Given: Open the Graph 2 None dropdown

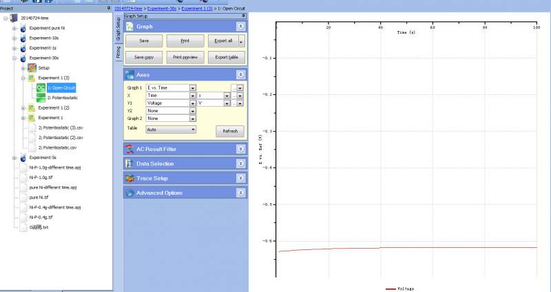Looking at the screenshot, I should coord(193,118).
